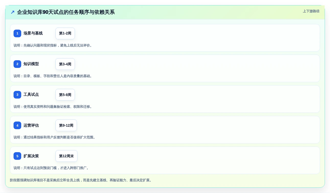
Task: Click the arrow icon beside the title
Action: [13, 12]
